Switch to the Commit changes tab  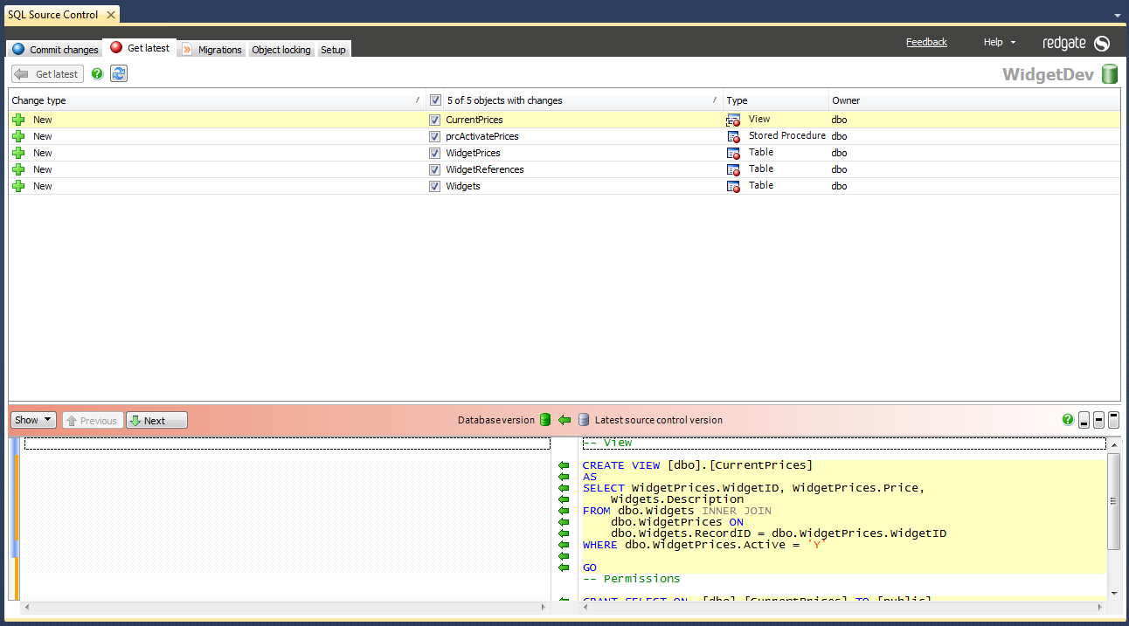(x=55, y=50)
